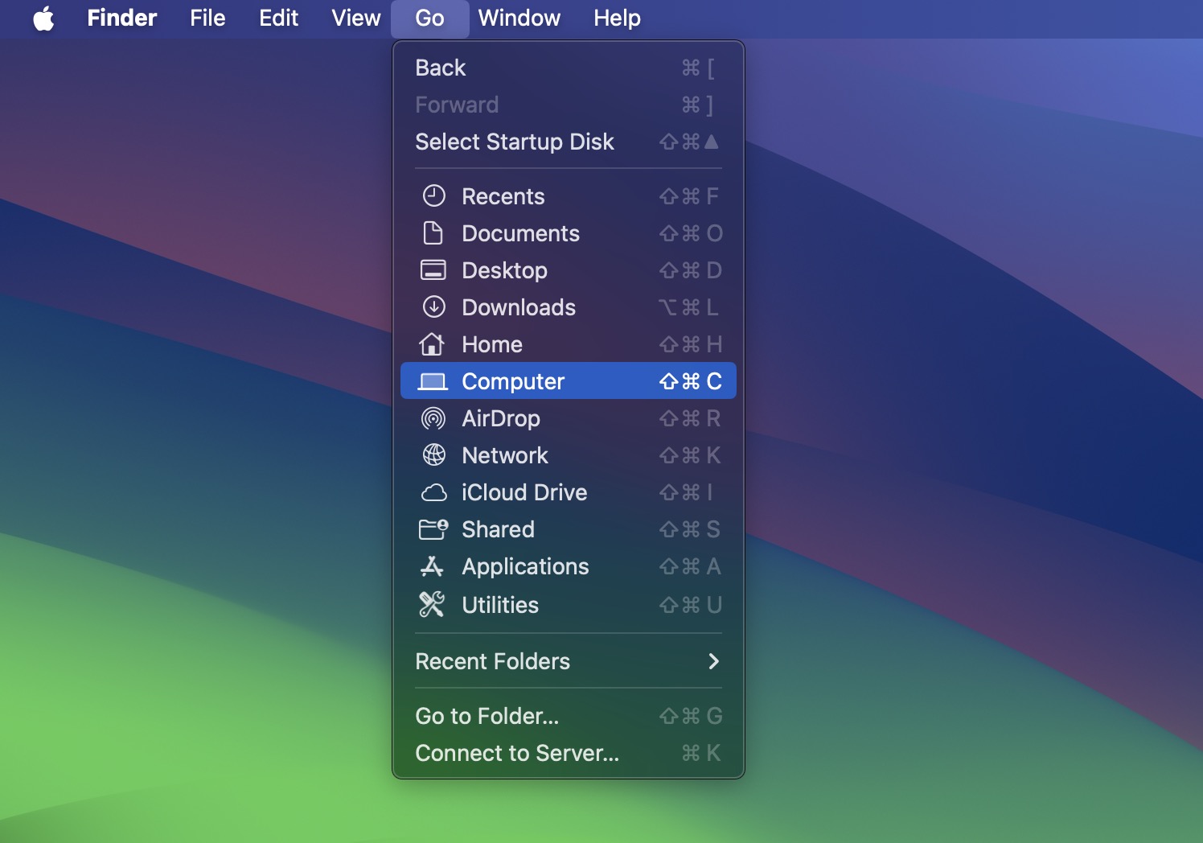Close the Go menu
The width and height of the screenshot is (1203, 843).
coord(430,19)
